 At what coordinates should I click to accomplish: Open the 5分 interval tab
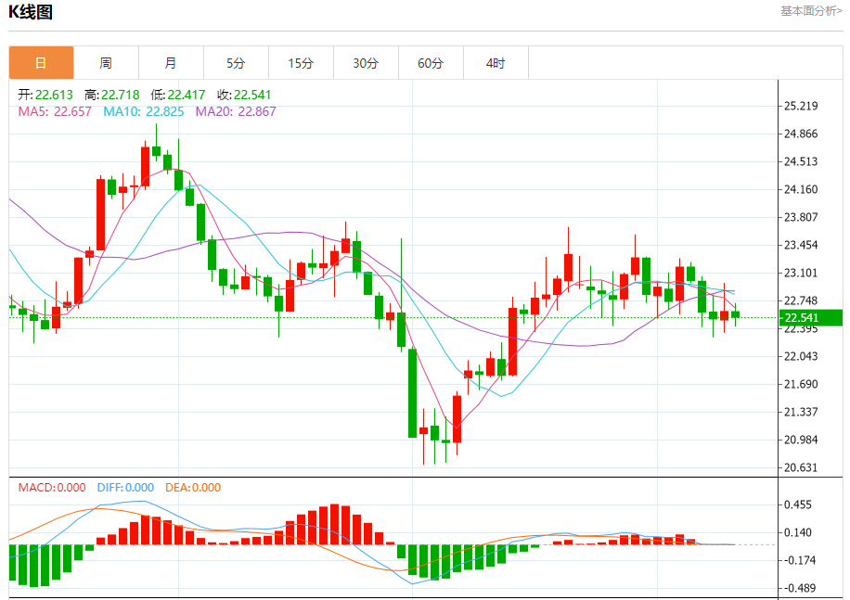tap(236, 63)
